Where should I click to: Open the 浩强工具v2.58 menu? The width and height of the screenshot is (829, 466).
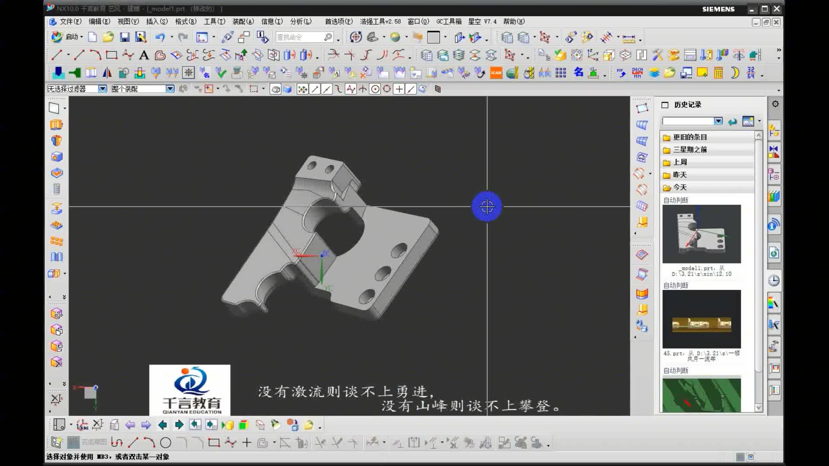[380, 22]
